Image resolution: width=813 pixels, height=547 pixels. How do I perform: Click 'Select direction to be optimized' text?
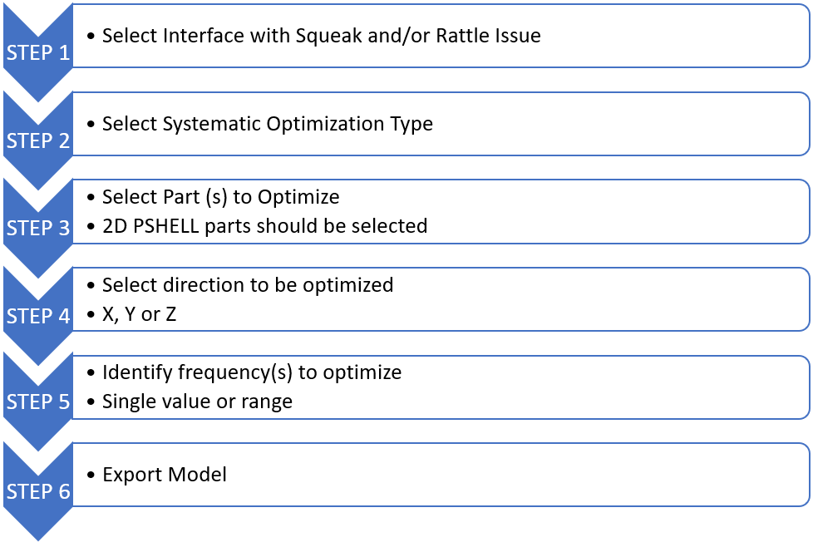click(x=247, y=285)
